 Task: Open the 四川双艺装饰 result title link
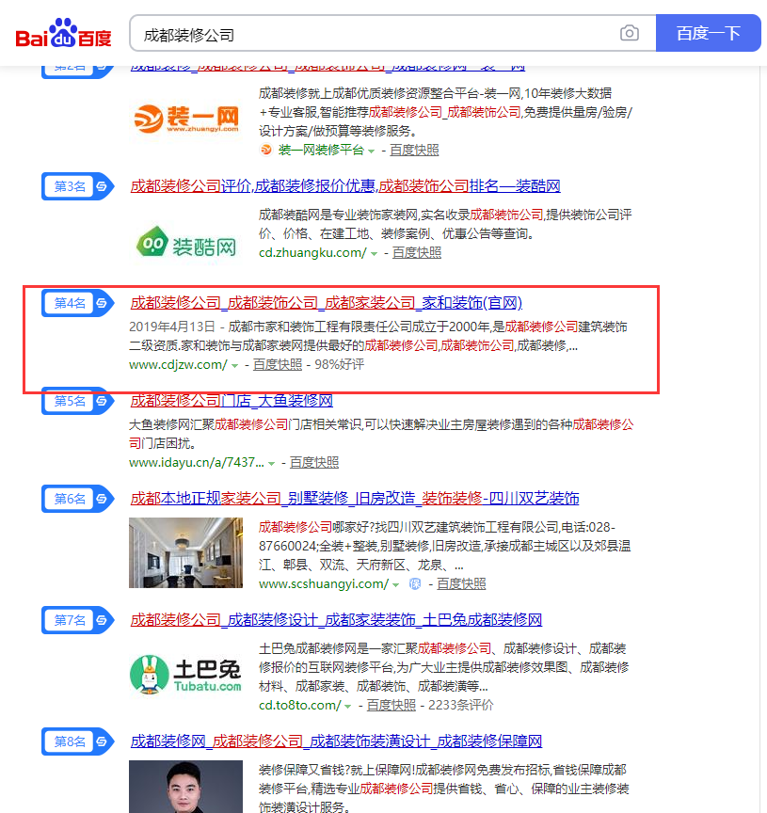[x=355, y=499]
